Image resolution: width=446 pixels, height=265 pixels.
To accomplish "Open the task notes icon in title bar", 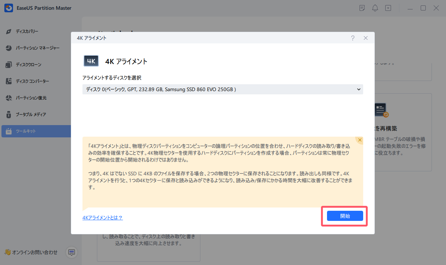I will coord(362,8).
